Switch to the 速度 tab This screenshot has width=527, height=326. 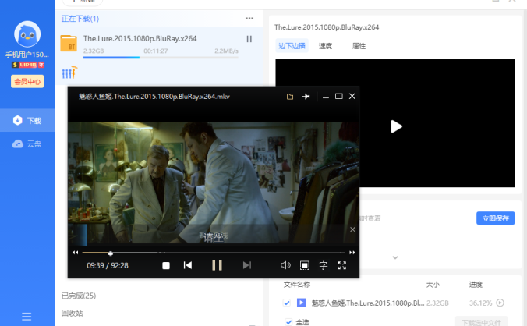pos(325,46)
